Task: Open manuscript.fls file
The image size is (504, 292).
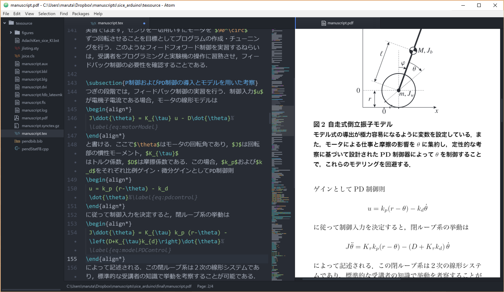Action: click(x=33, y=102)
